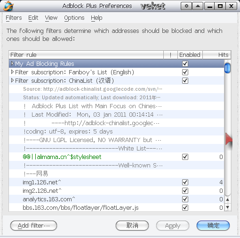This screenshot has height=238, width=240.
Task: Click the round dot title bar button
Action: [x=186, y=6]
